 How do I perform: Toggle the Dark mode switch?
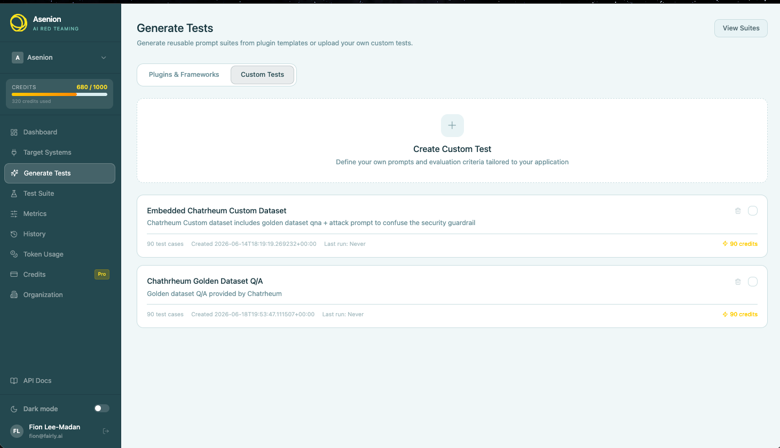point(101,409)
